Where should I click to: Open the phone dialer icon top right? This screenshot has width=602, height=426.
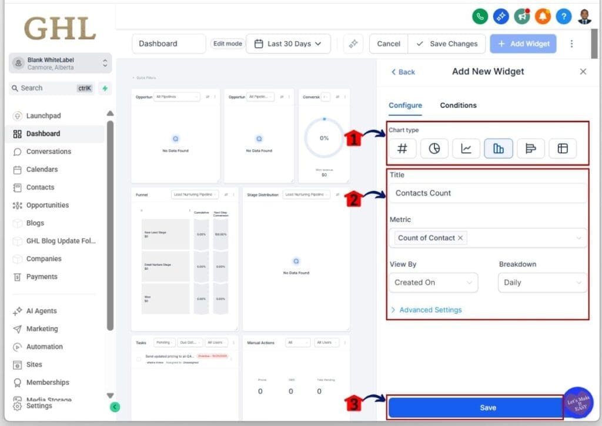pyautogui.click(x=480, y=16)
